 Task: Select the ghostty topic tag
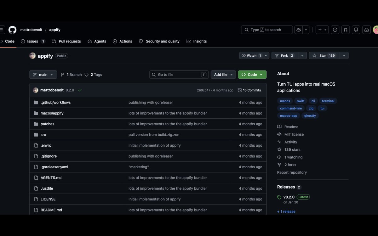point(310,116)
